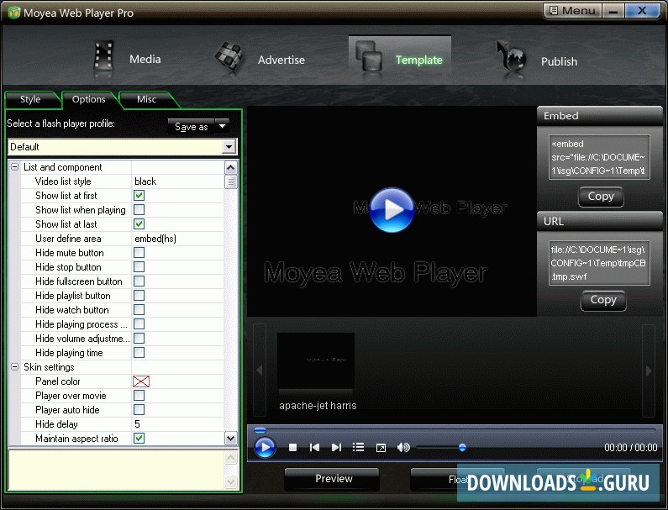Screen dimensions: 668x510
Task: Select apache-jet harris thumbnail
Action: pyautogui.click(x=316, y=363)
